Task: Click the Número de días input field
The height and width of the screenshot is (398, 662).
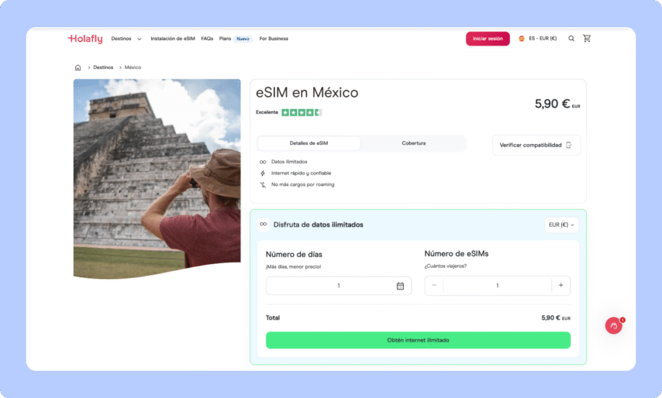Action: (x=330, y=286)
